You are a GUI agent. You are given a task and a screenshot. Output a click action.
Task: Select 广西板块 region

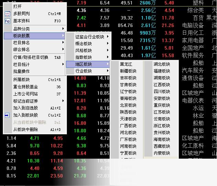coord(127,126)
